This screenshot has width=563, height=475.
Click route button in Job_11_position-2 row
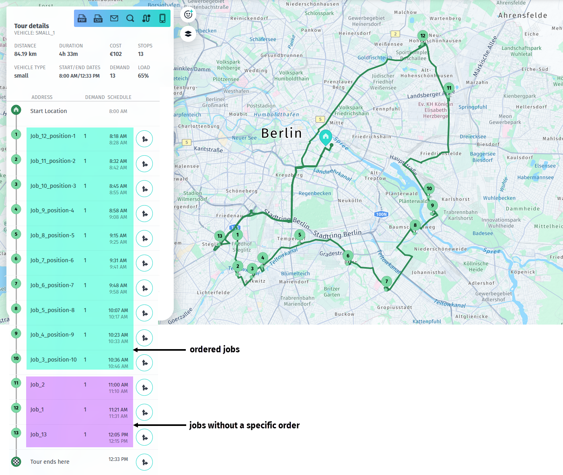pos(144,164)
